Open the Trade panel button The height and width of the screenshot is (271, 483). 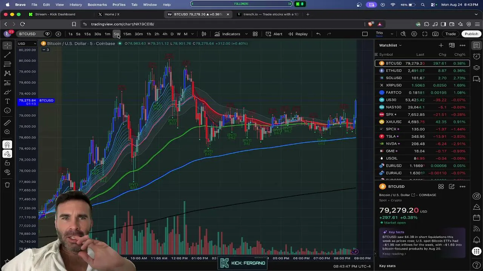451,34
